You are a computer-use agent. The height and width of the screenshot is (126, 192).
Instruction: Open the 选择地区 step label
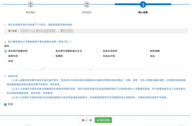pyautogui.click(x=87, y=12)
